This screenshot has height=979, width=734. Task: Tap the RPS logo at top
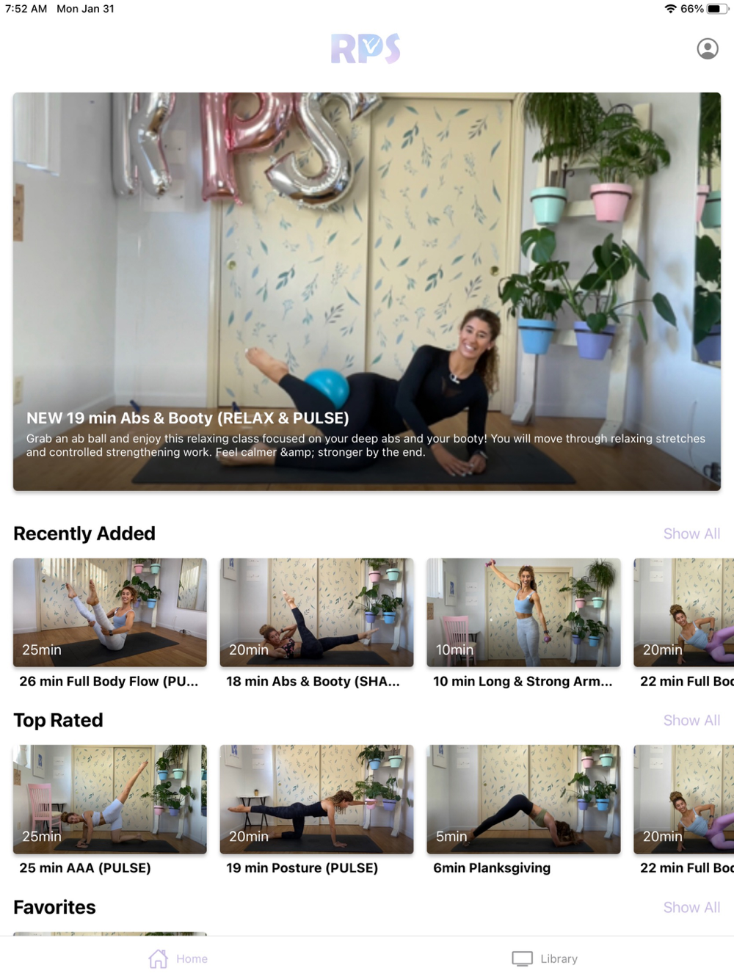[366, 49]
